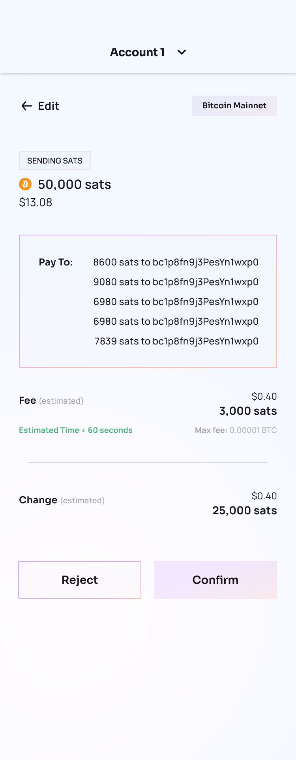Viewport: 296px width, 760px height.
Task: Click the Max fee 0.00001 BTC text
Action: (x=236, y=430)
